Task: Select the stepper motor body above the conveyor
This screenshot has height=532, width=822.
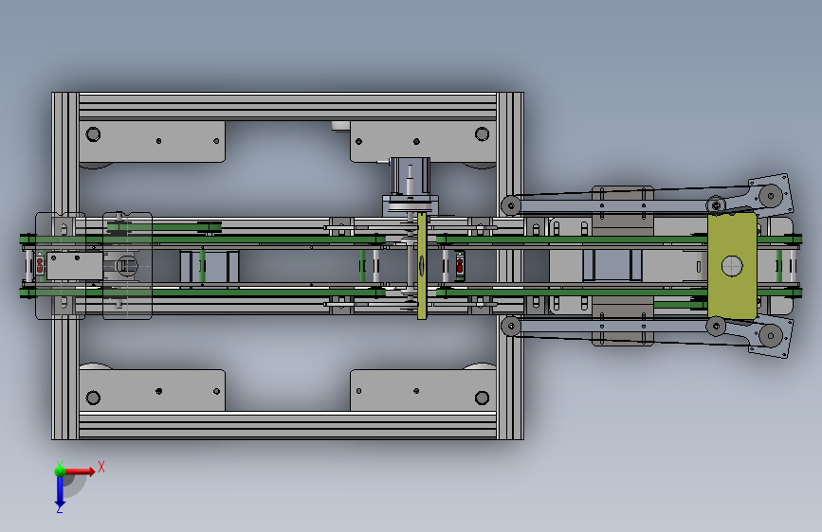Action: (410, 176)
